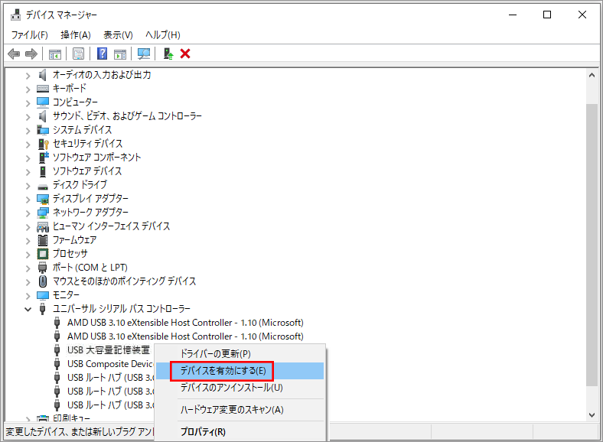Select the first AMD USB 3.10 eXtensible Host Controller

[185, 323]
